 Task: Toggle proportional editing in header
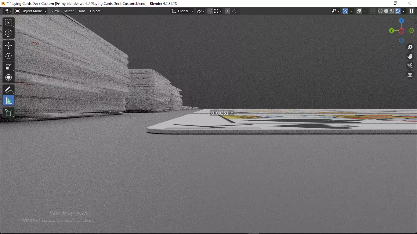[227, 11]
